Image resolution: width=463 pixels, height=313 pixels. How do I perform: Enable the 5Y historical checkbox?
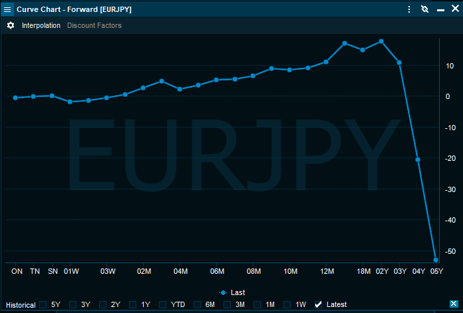pyautogui.click(x=43, y=304)
